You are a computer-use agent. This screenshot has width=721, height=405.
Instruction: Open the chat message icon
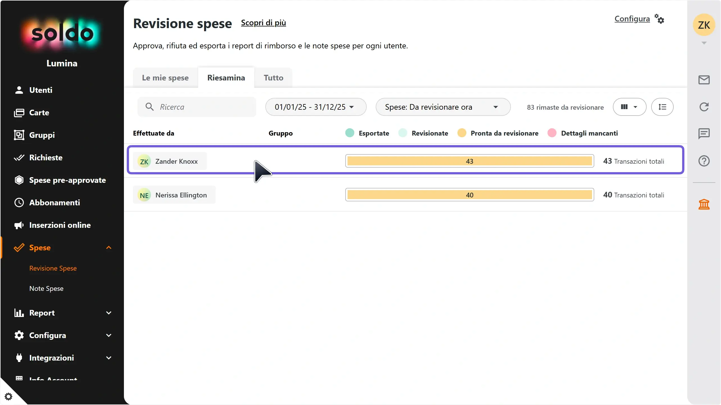(704, 134)
